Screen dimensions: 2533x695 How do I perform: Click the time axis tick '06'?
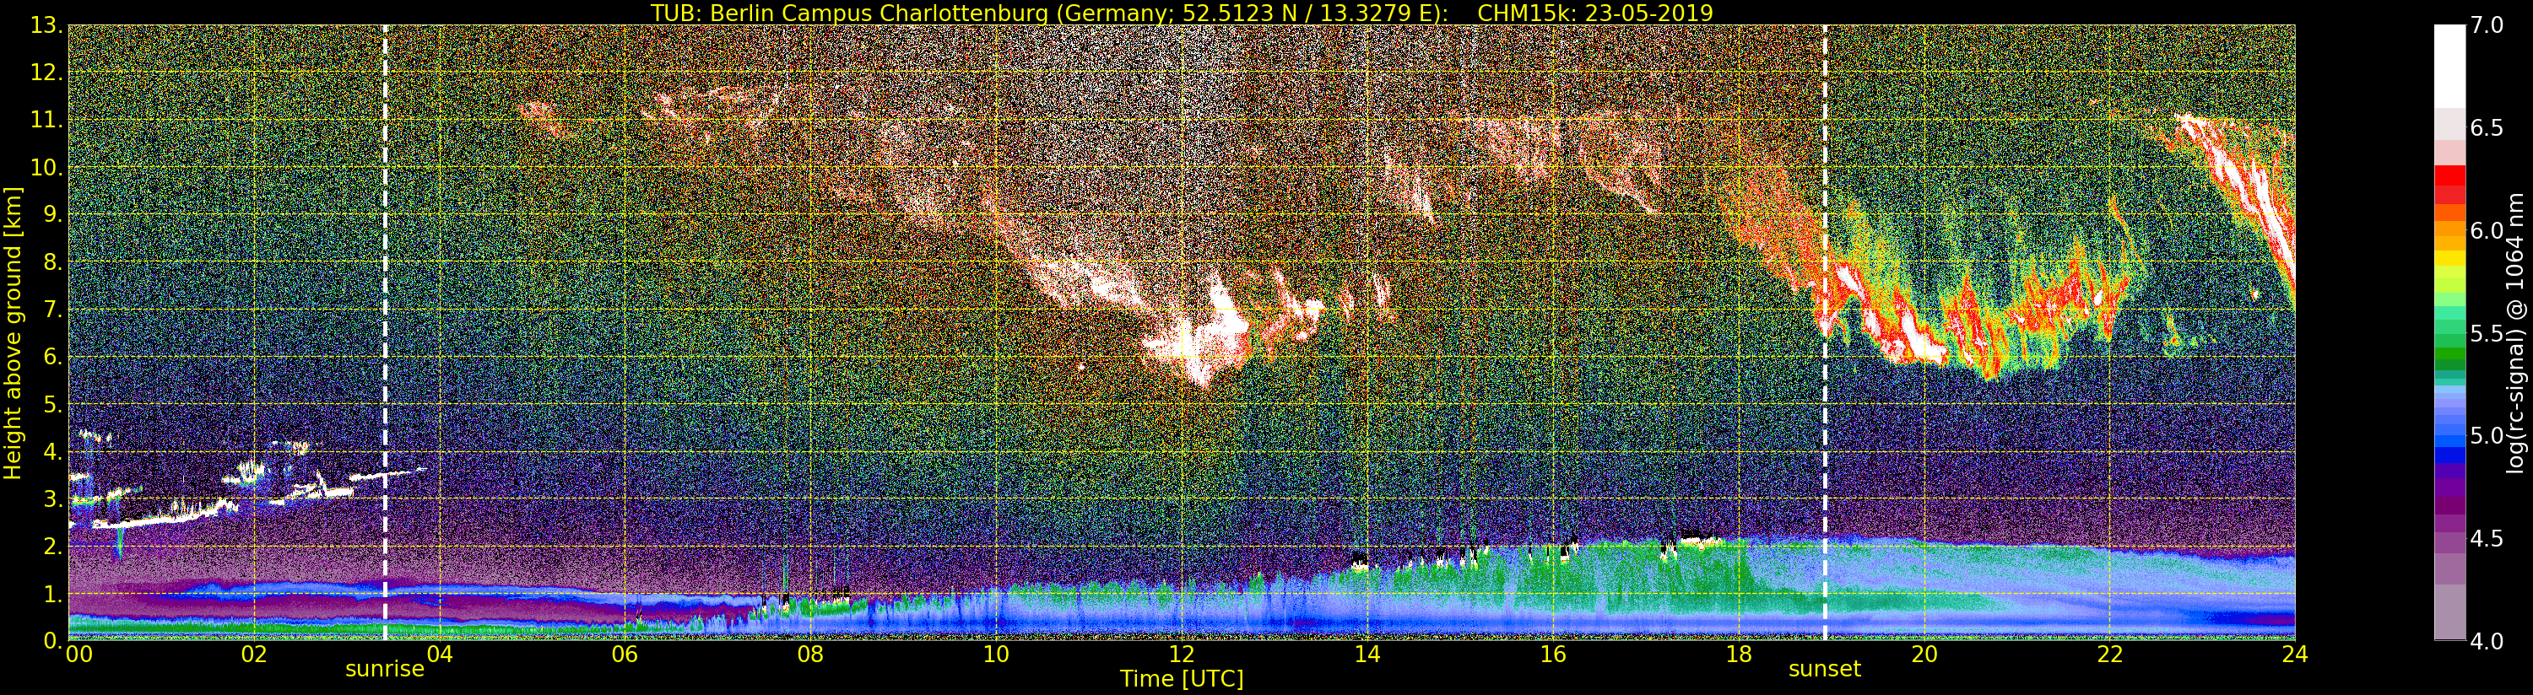(625, 655)
